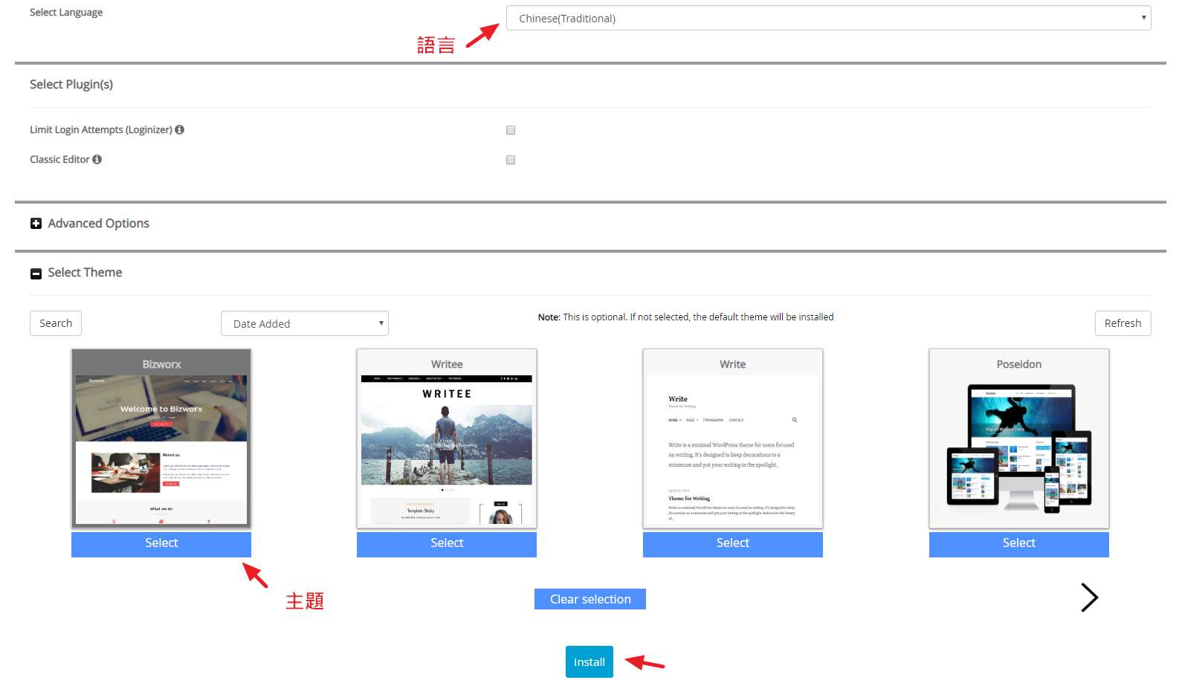
Task: Choose Select under Writee theme
Action: [x=447, y=543]
